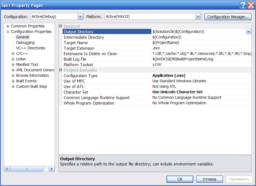Select the Character Set property

[x=107, y=92]
